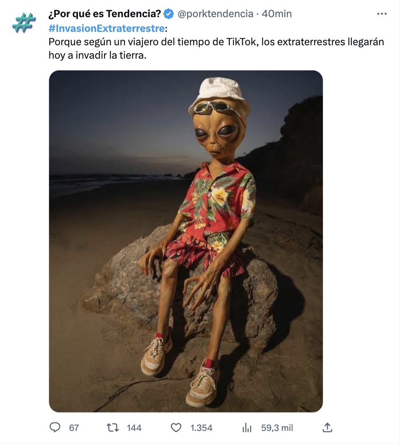Click the ¿Por qué es Tendencia? account name
The height and width of the screenshot is (446, 400).
coord(105,14)
